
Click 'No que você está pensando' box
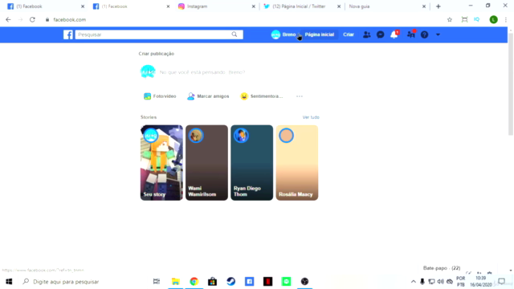pyautogui.click(x=202, y=72)
